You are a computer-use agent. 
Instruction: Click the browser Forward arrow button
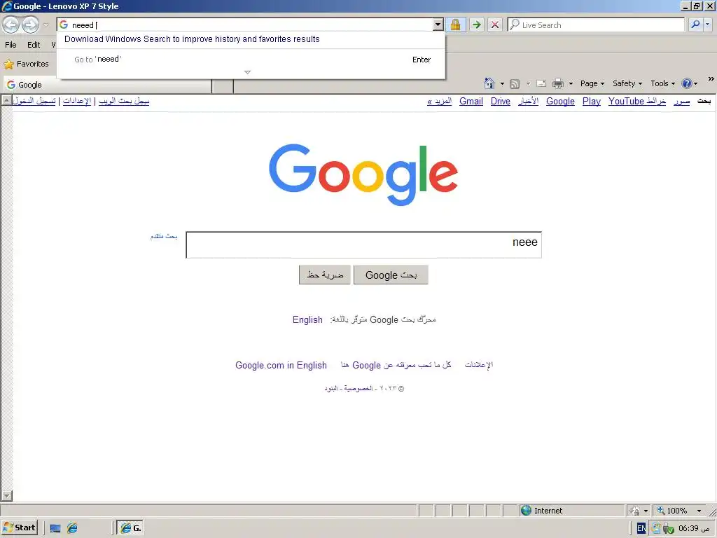tap(31, 25)
